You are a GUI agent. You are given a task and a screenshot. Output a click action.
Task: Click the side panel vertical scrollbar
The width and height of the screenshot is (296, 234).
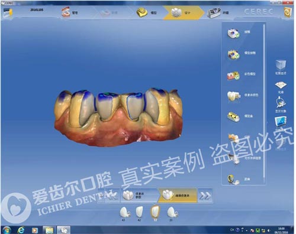(264, 101)
